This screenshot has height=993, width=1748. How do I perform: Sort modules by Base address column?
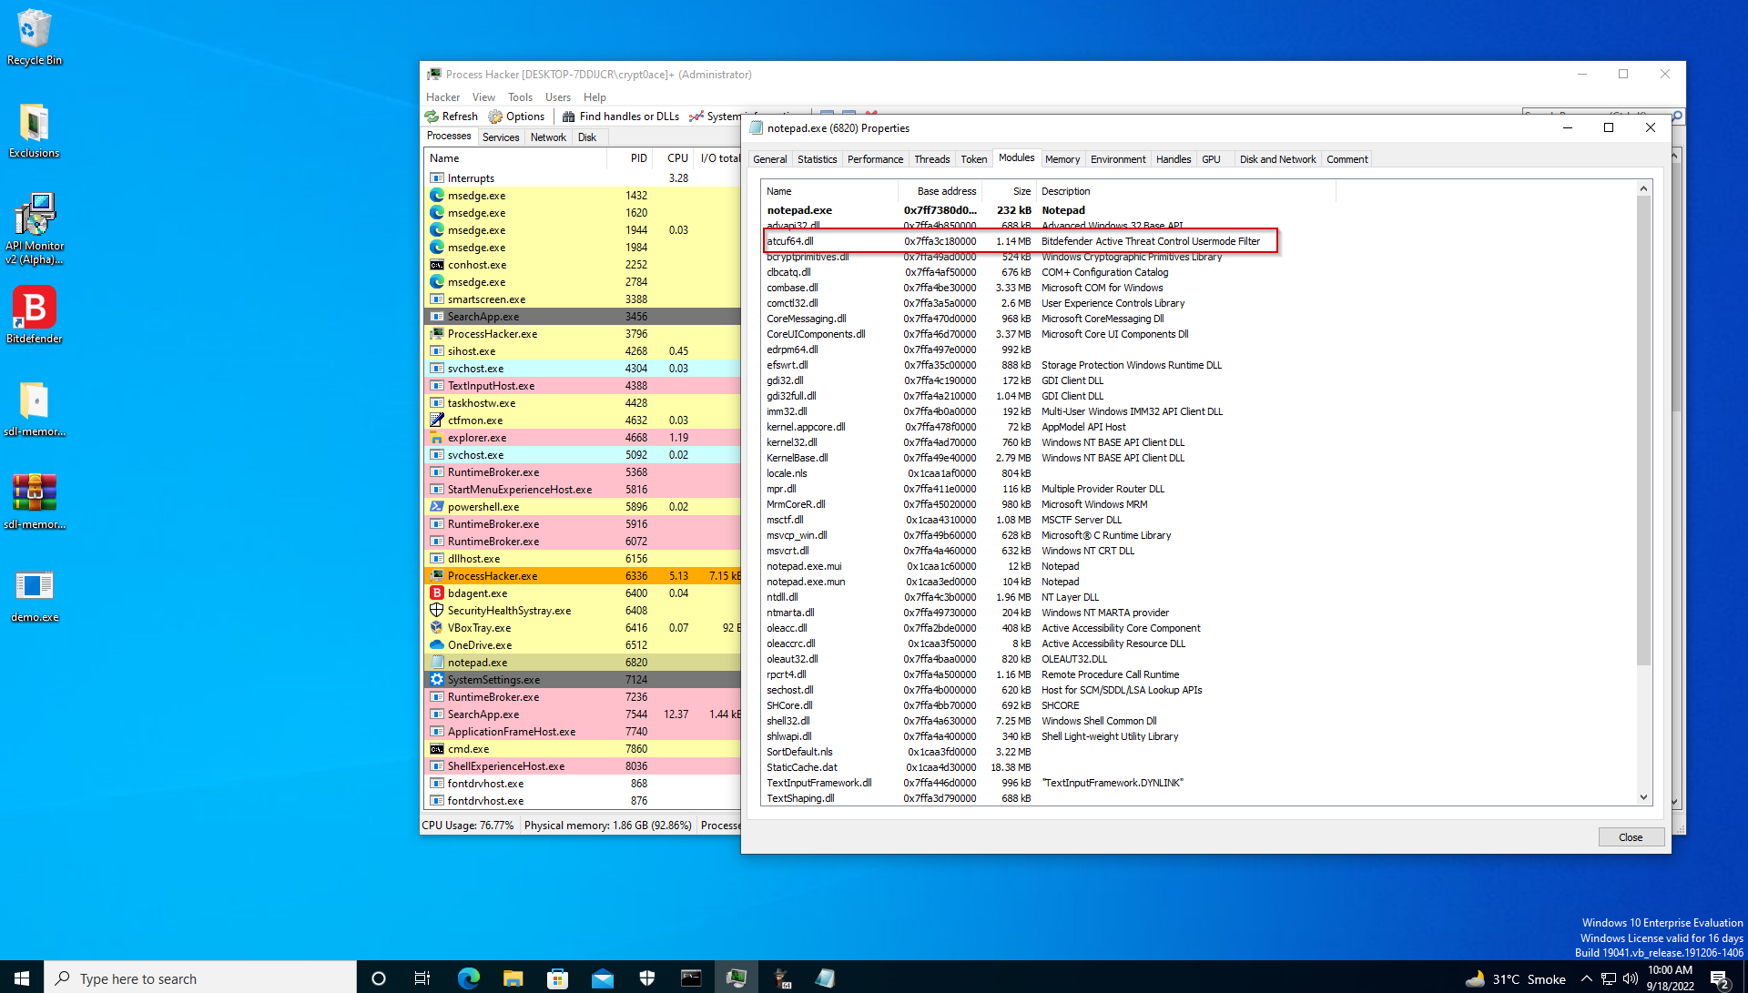click(945, 191)
